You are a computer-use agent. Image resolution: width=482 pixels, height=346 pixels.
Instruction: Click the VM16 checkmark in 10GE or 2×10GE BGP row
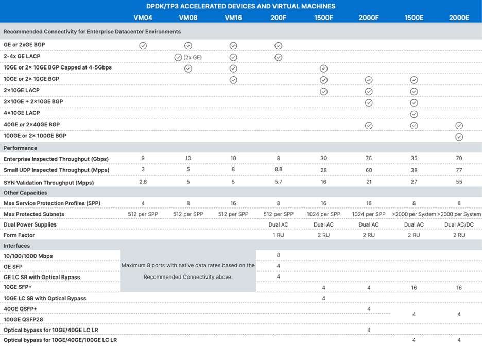(x=233, y=80)
